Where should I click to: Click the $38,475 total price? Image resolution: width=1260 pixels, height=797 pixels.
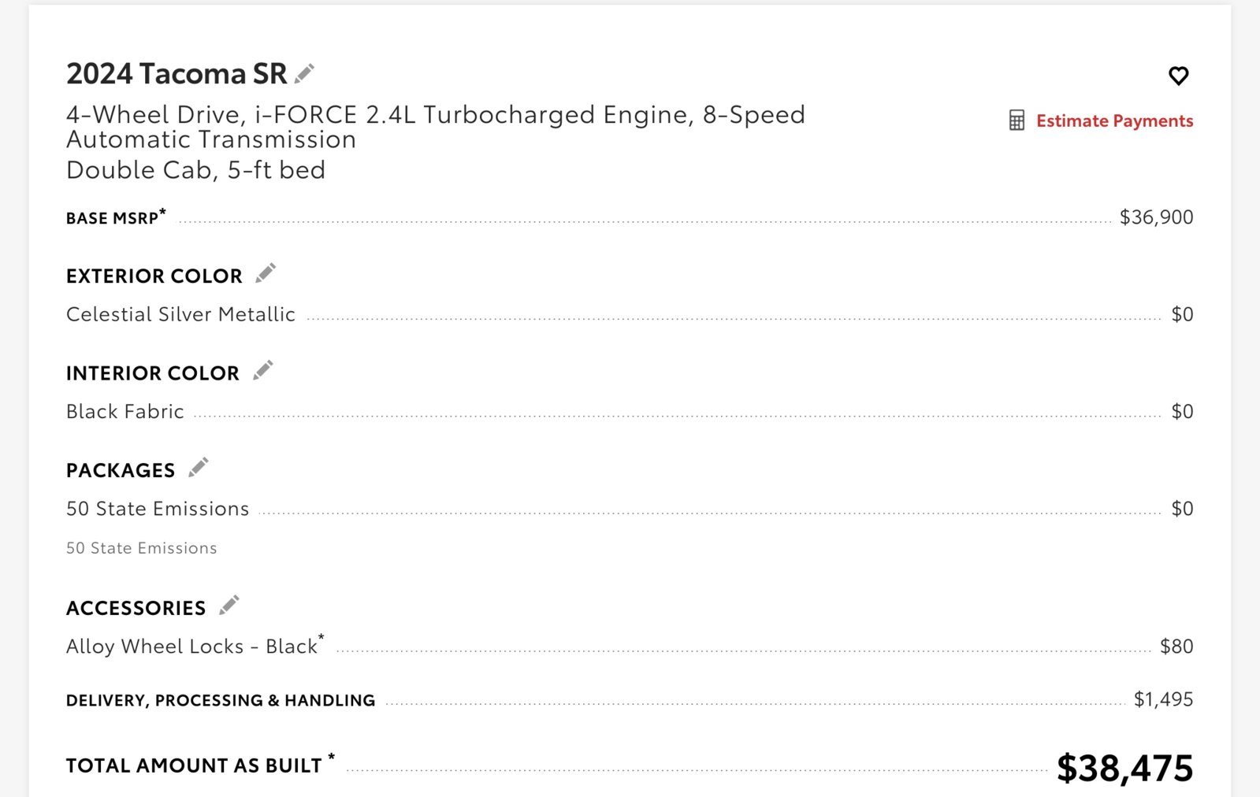(1124, 768)
